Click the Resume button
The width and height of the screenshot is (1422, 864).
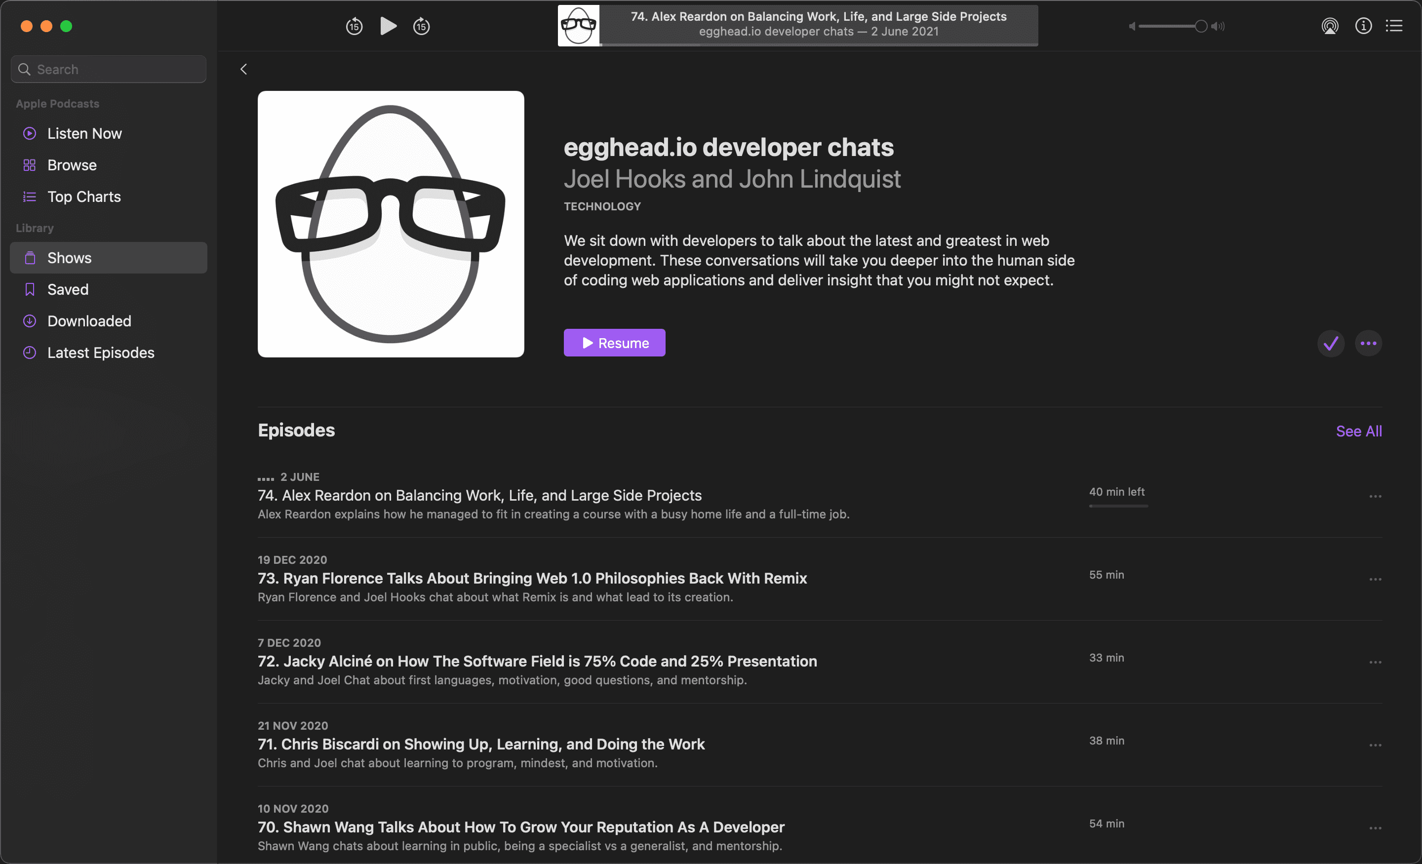pos(614,343)
